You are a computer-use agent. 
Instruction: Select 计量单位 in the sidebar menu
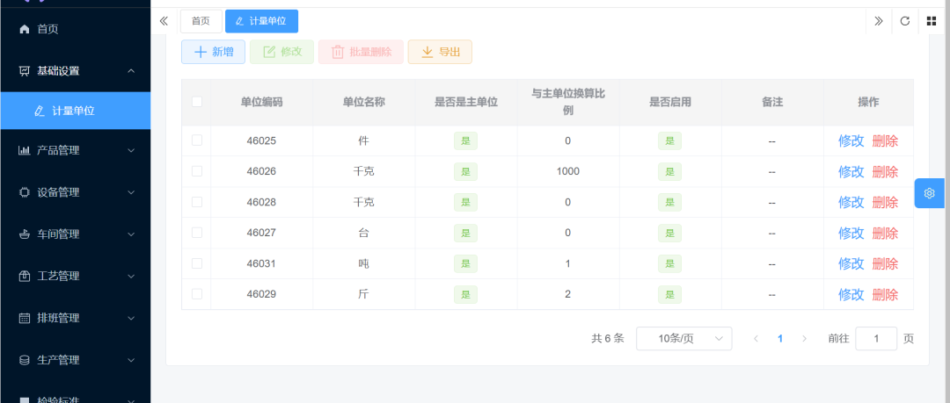[x=73, y=111]
